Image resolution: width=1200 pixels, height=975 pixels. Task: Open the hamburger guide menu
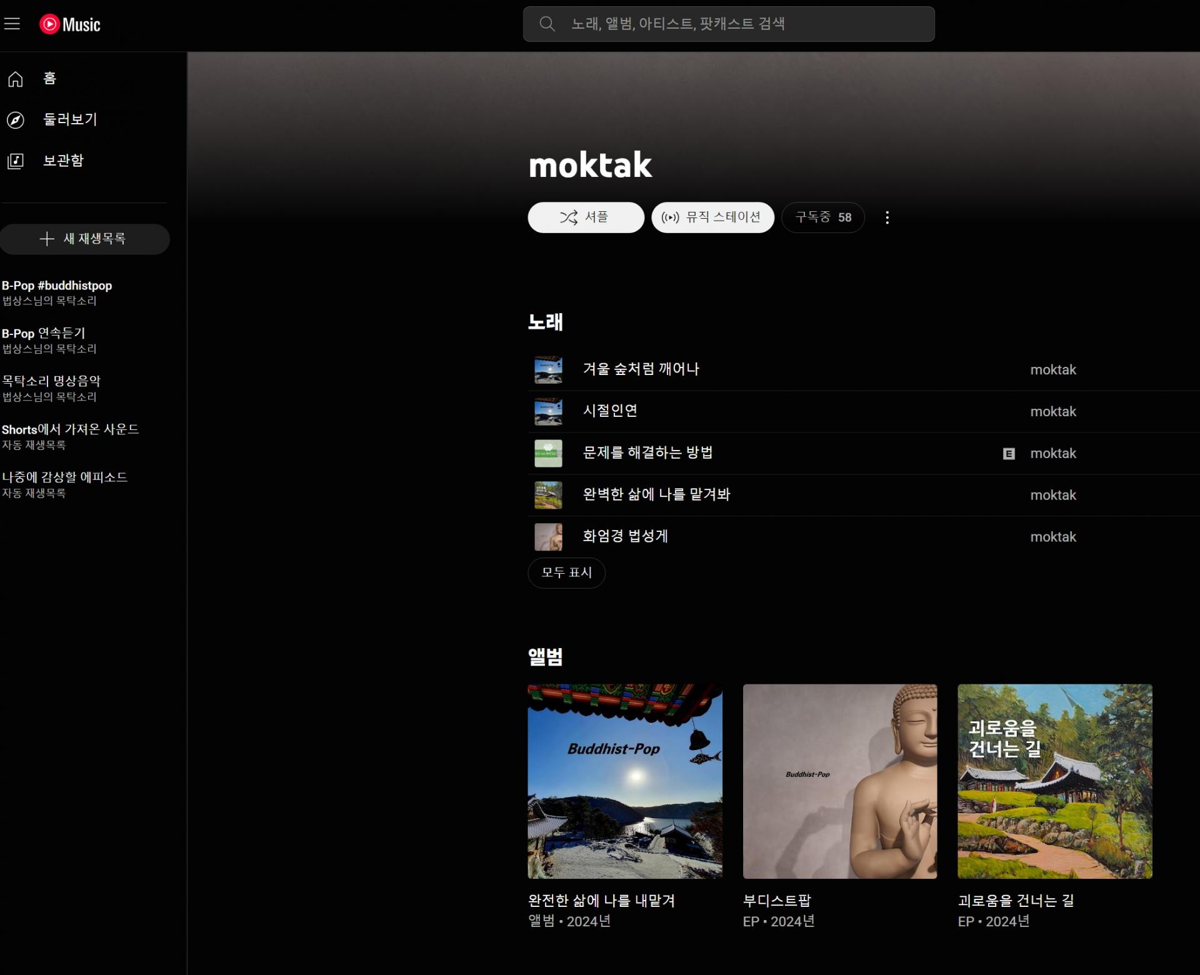(12, 24)
